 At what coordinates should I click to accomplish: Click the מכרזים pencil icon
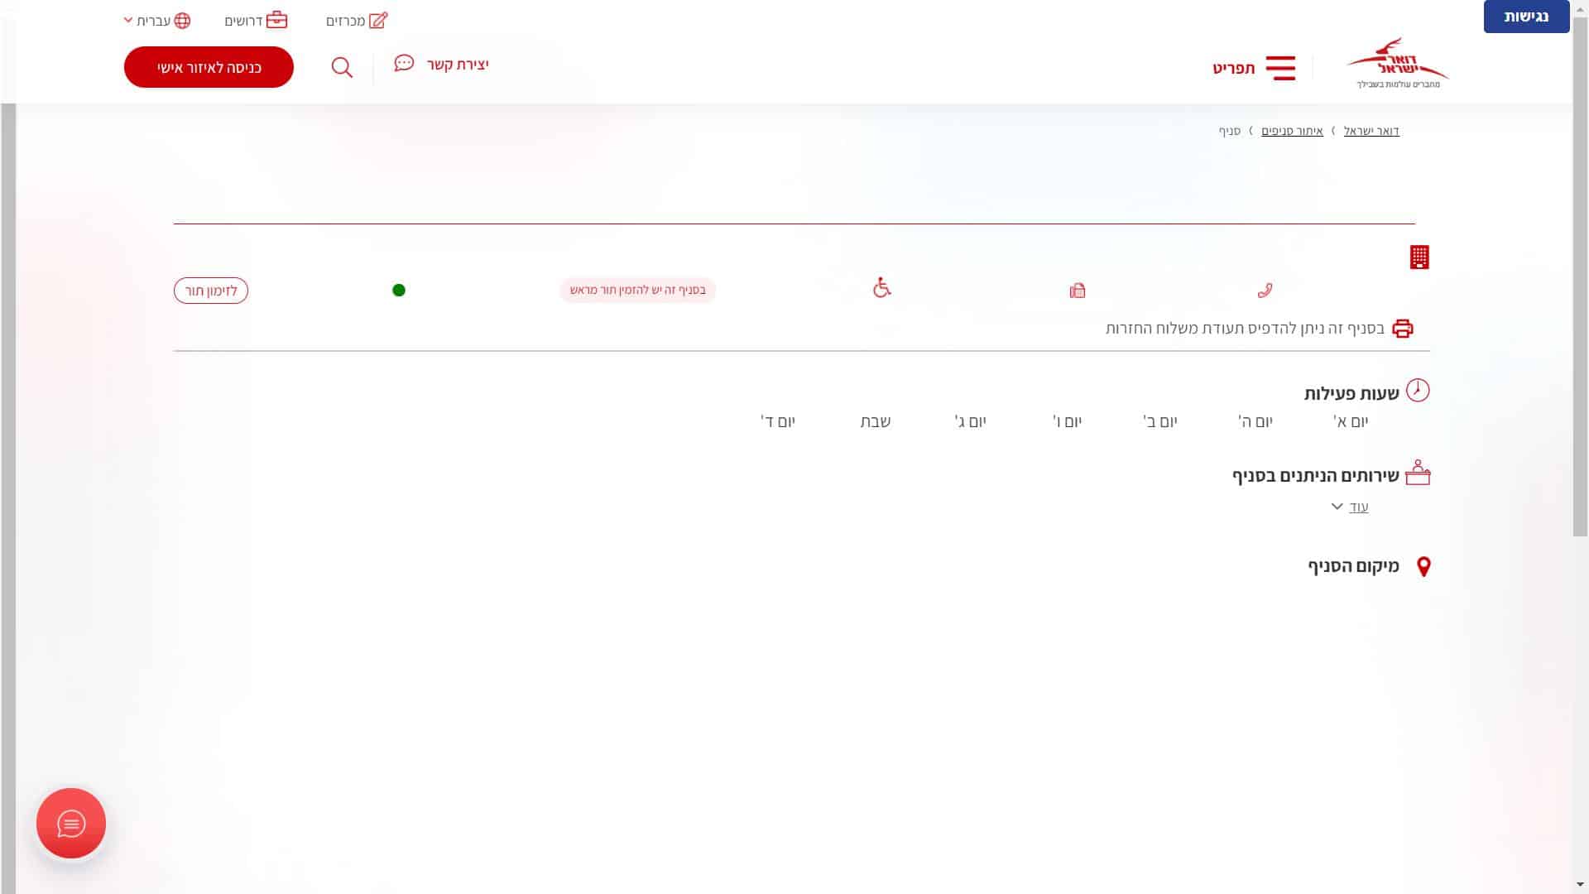point(378,20)
